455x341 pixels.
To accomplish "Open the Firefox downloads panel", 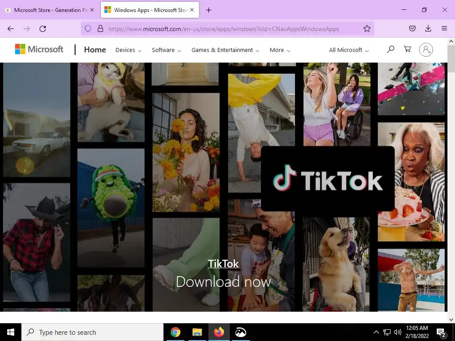I will tap(428, 28).
